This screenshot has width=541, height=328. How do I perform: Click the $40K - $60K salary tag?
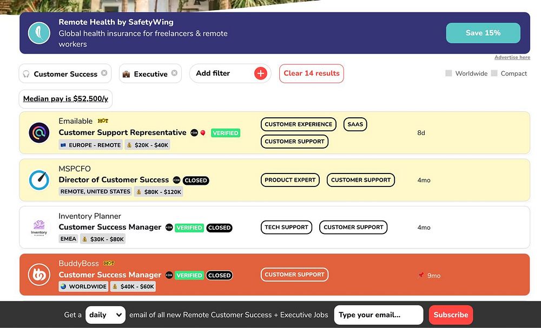133,286
